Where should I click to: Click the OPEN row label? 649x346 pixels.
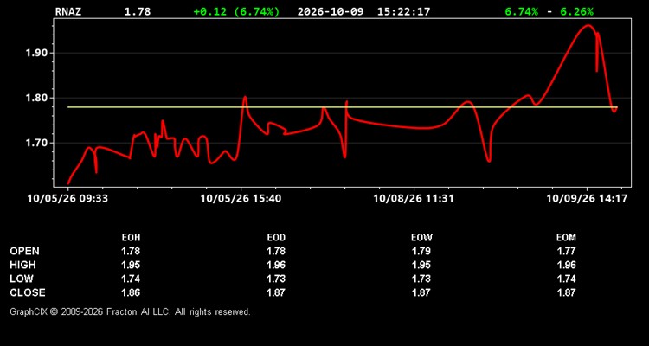pos(25,251)
